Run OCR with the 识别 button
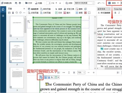Screen dimensions: 122x93 pyautogui.click(x=69, y=3)
